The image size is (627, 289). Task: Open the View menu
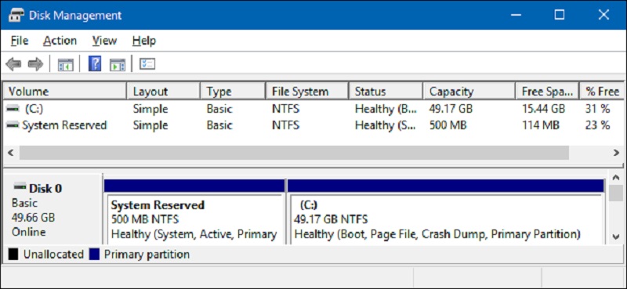click(x=104, y=41)
